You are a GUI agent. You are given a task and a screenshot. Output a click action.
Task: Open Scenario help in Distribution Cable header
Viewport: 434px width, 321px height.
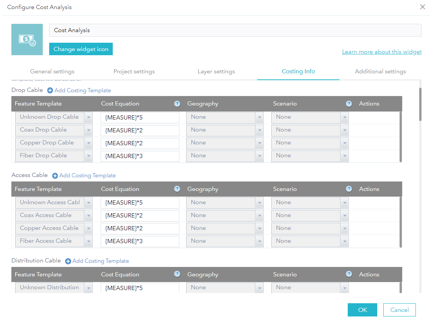349,274
